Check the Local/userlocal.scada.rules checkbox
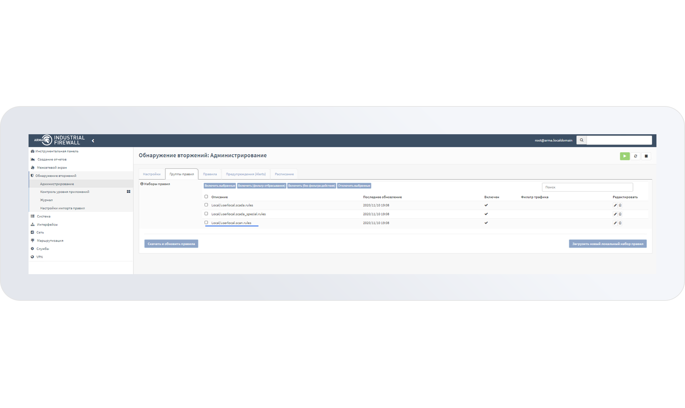 (x=206, y=205)
